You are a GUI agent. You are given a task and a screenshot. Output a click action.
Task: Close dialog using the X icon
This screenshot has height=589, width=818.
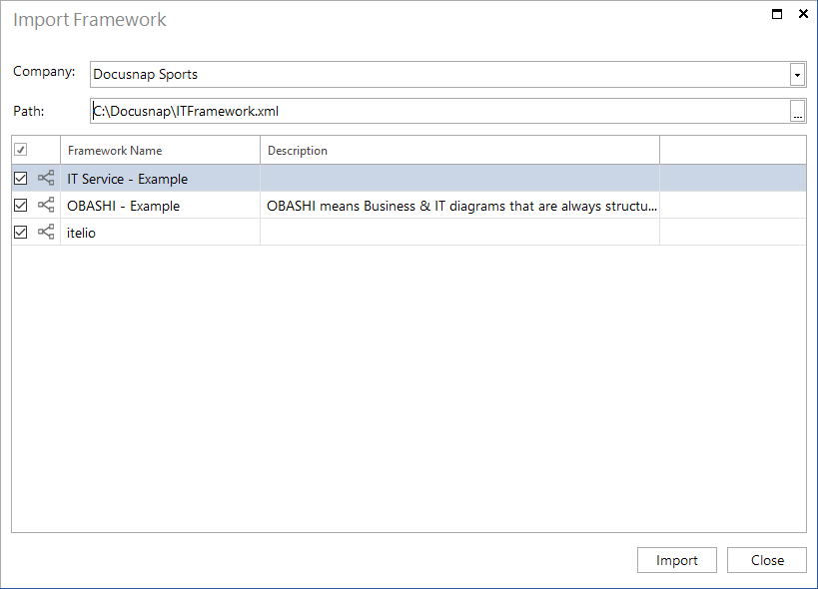[x=803, y=14]
